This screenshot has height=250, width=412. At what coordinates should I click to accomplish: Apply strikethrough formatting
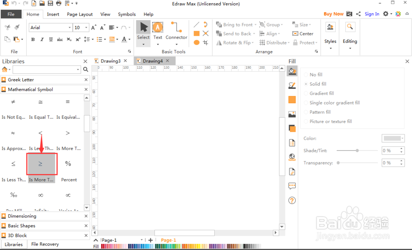coord(60,39)
